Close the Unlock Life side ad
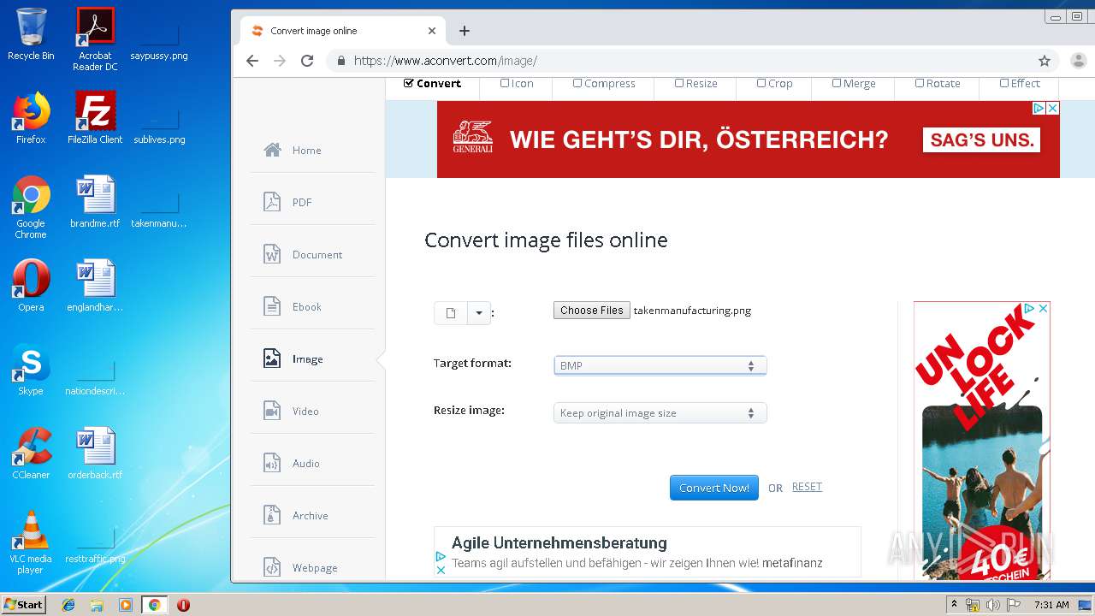 click(1044, 309)
